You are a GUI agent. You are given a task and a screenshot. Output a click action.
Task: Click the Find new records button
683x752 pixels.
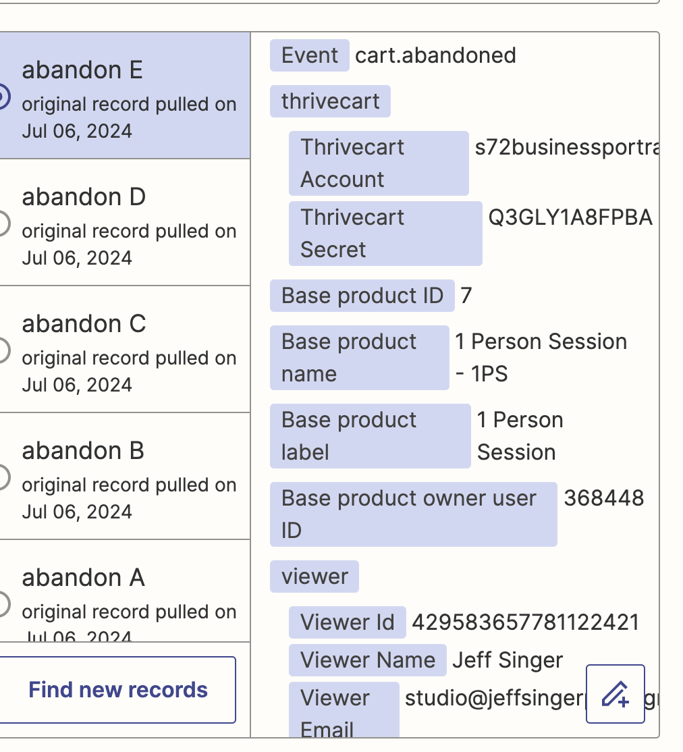(x=118, y=690)
